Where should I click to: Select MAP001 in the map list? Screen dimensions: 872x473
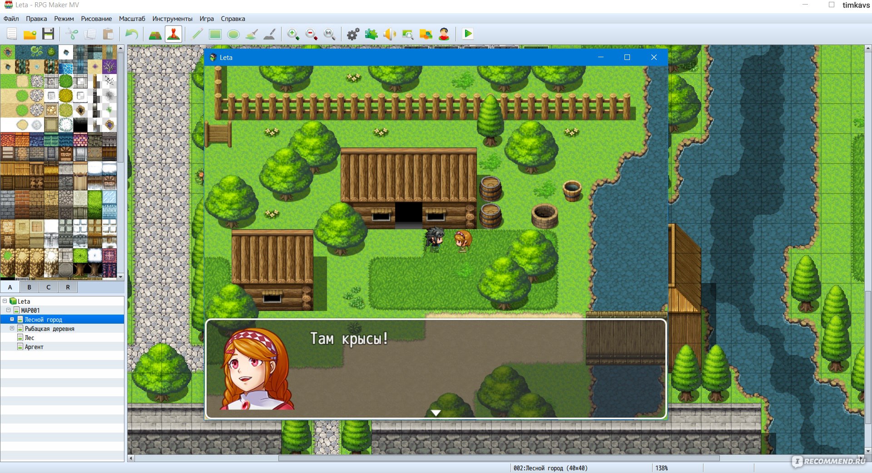[x=30, y=310]
